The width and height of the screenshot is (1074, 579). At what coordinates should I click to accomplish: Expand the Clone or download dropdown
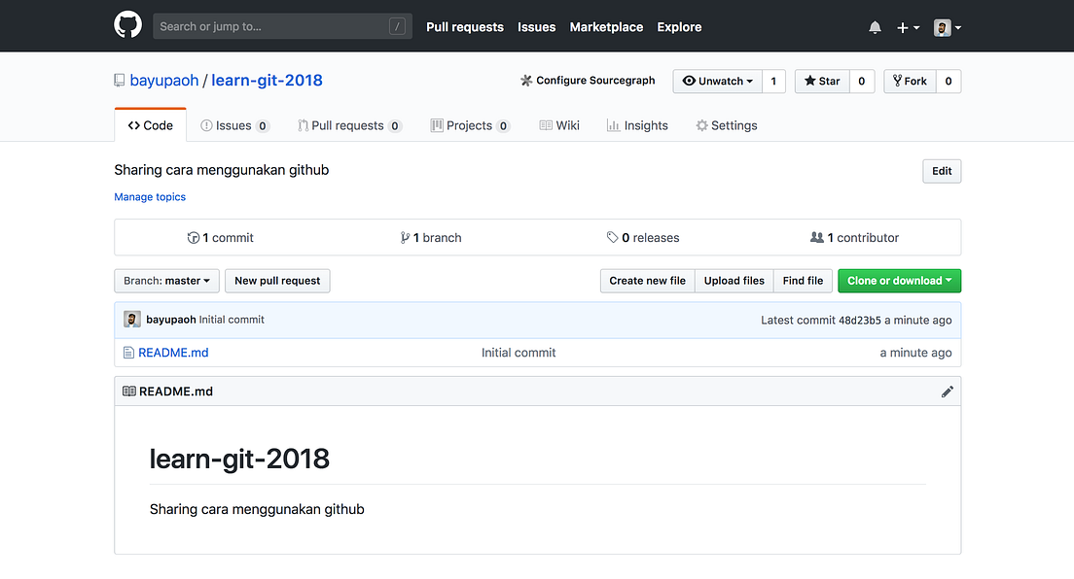coord(898,281)
